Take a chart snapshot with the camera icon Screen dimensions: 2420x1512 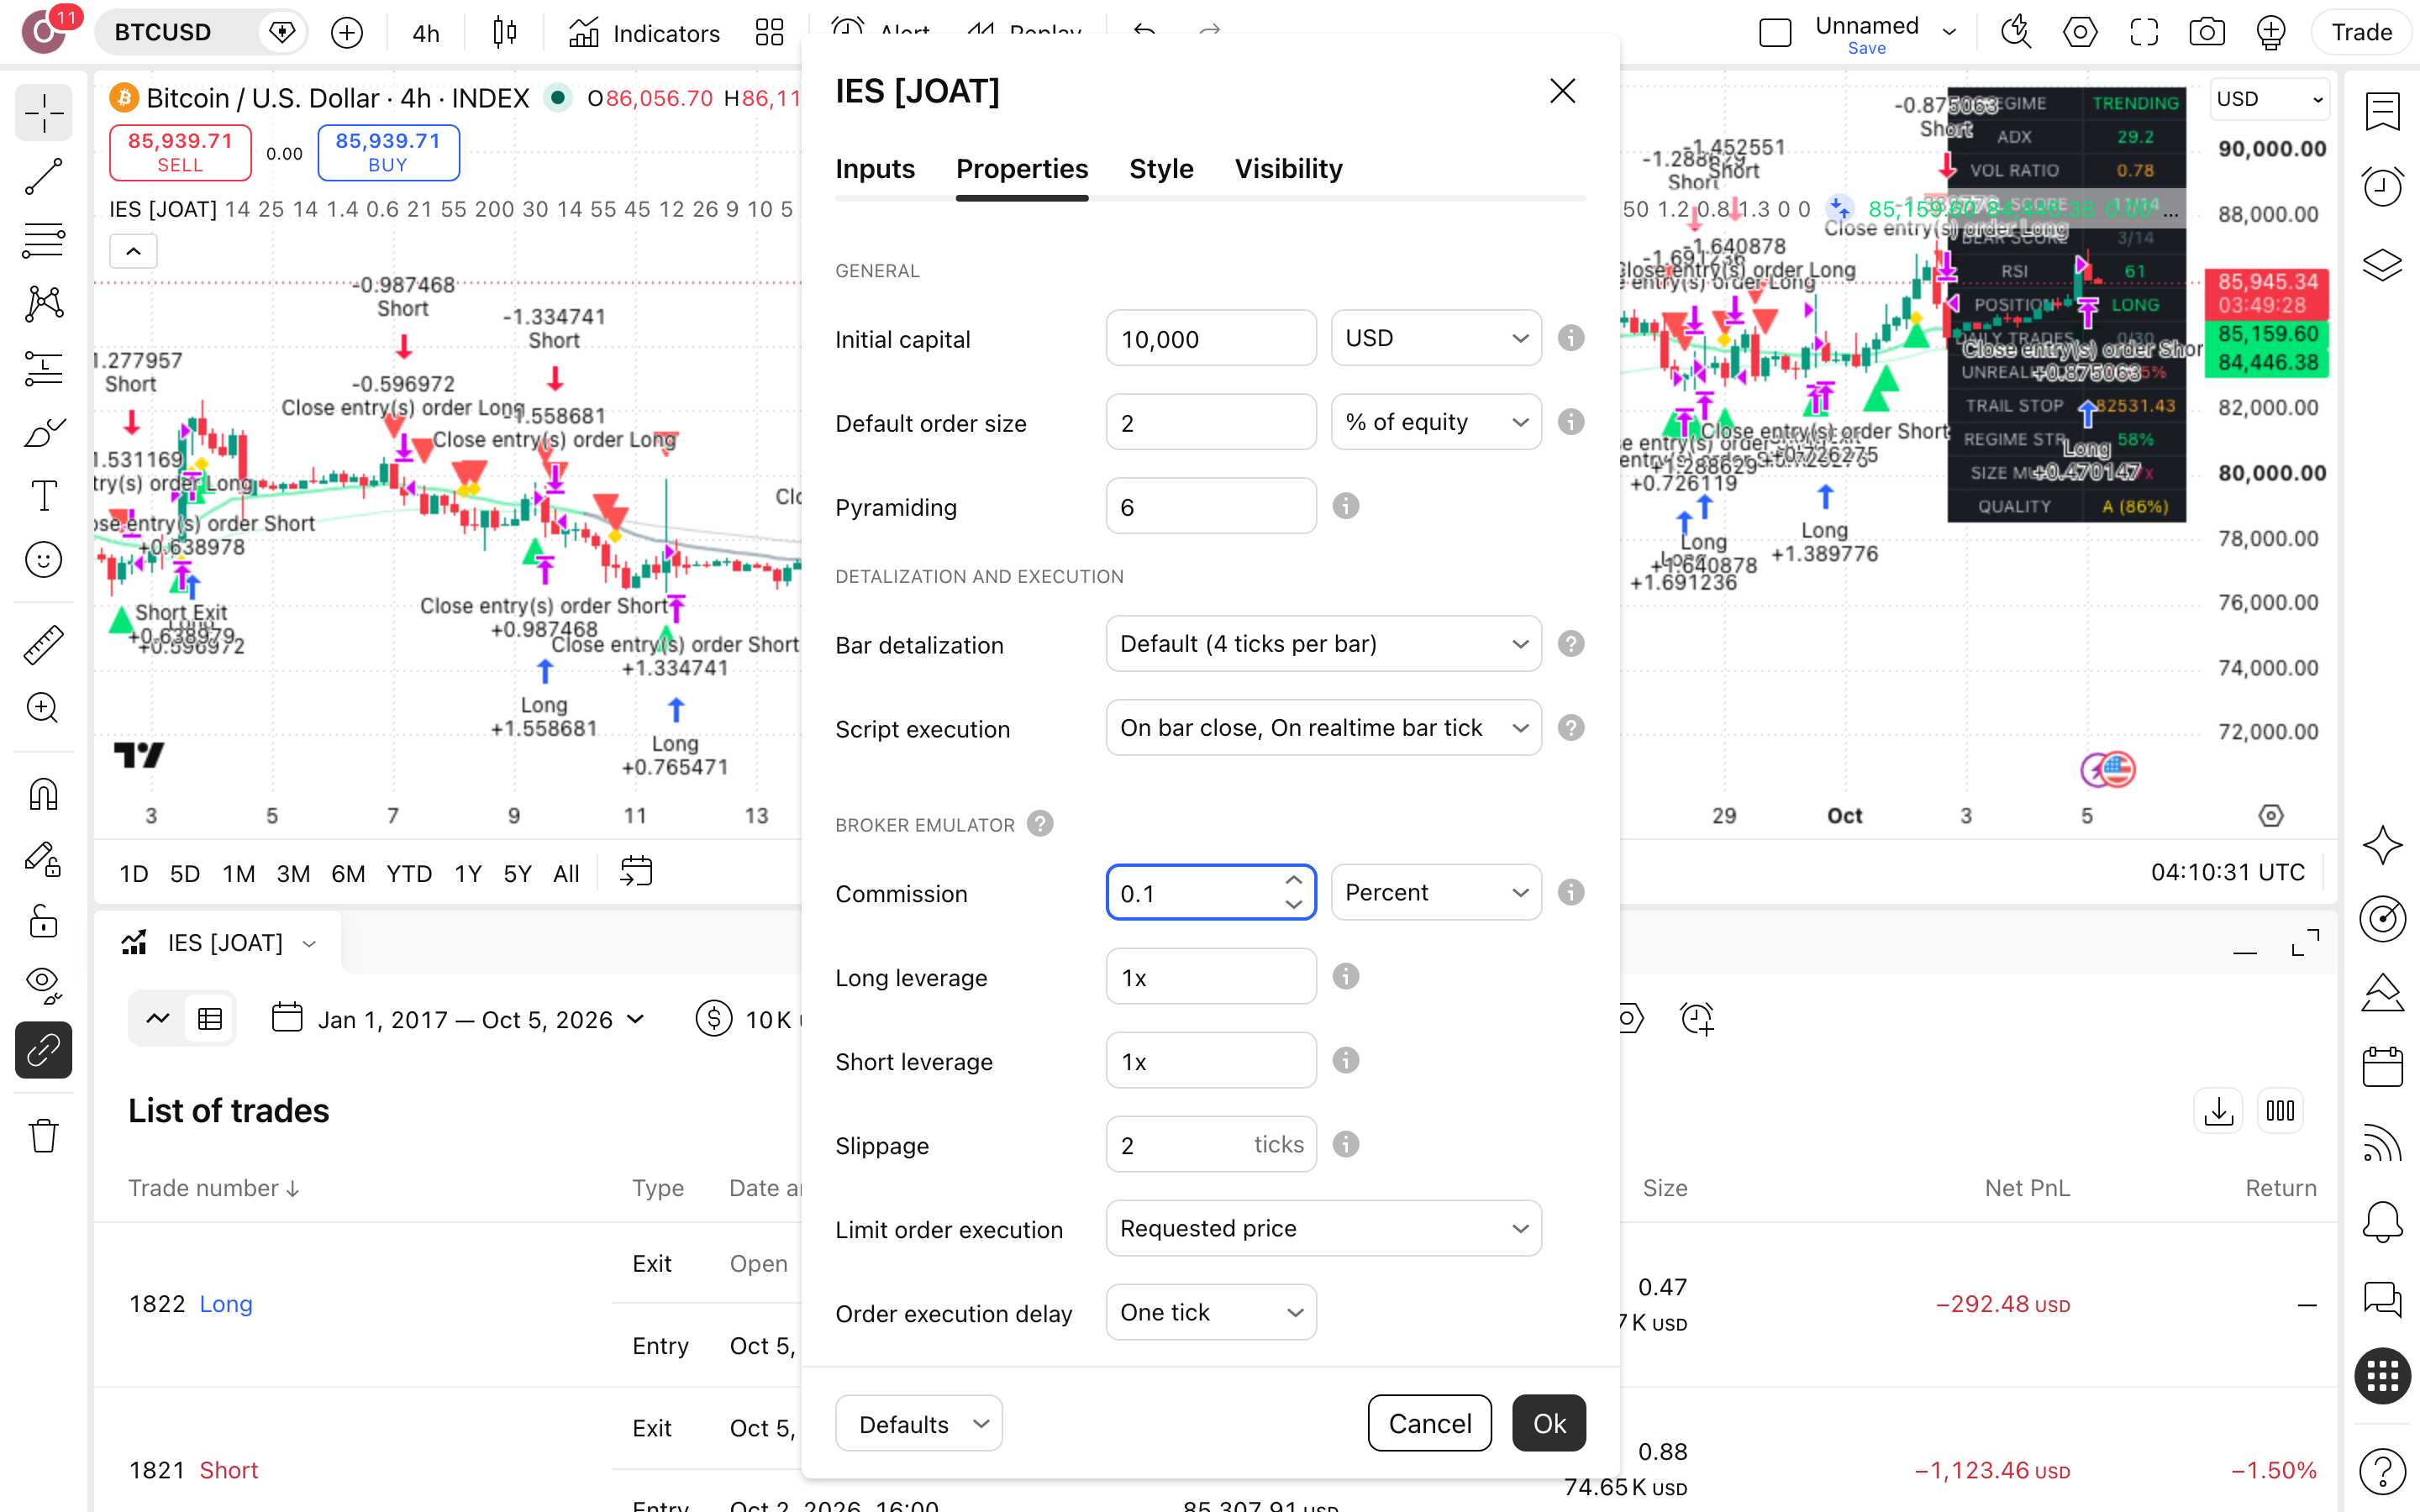[x=2206, y=33]
